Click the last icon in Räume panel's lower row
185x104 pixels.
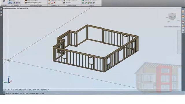(94, 3)
